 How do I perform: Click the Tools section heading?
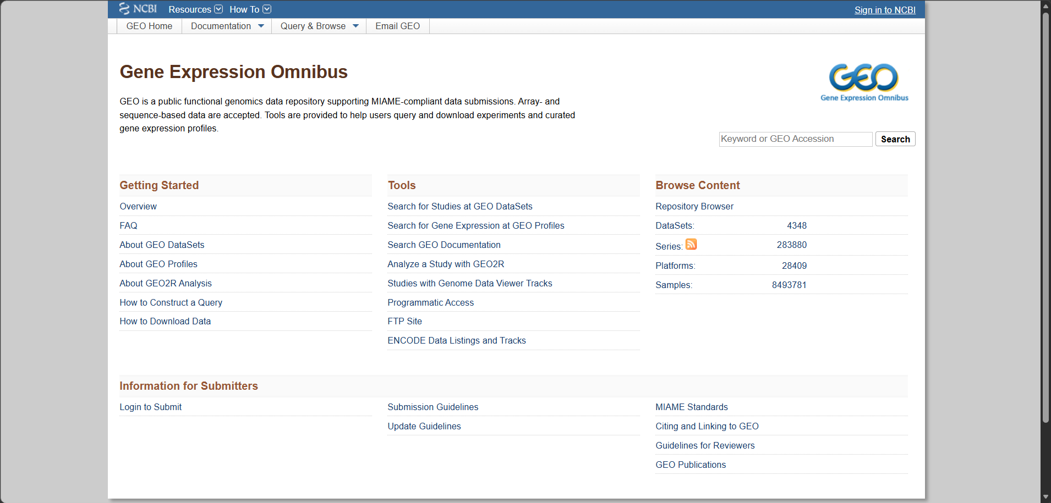pos(402,185)
